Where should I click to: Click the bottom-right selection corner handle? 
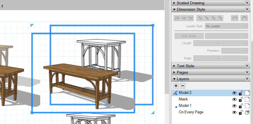[153, 112]
